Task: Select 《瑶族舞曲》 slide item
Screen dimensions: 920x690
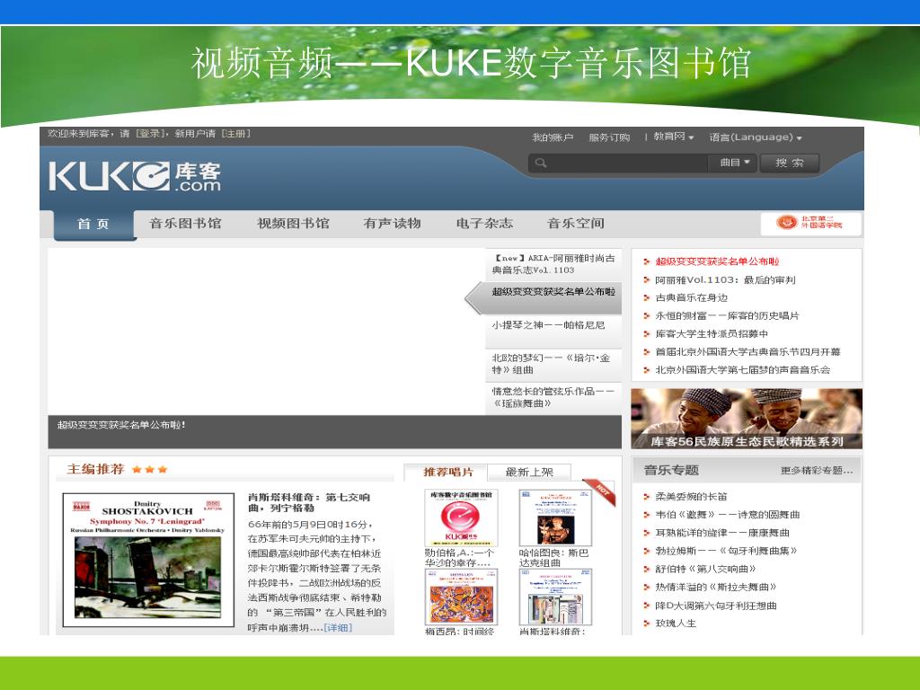Action: pyautogui.click(x=553, y=397)
